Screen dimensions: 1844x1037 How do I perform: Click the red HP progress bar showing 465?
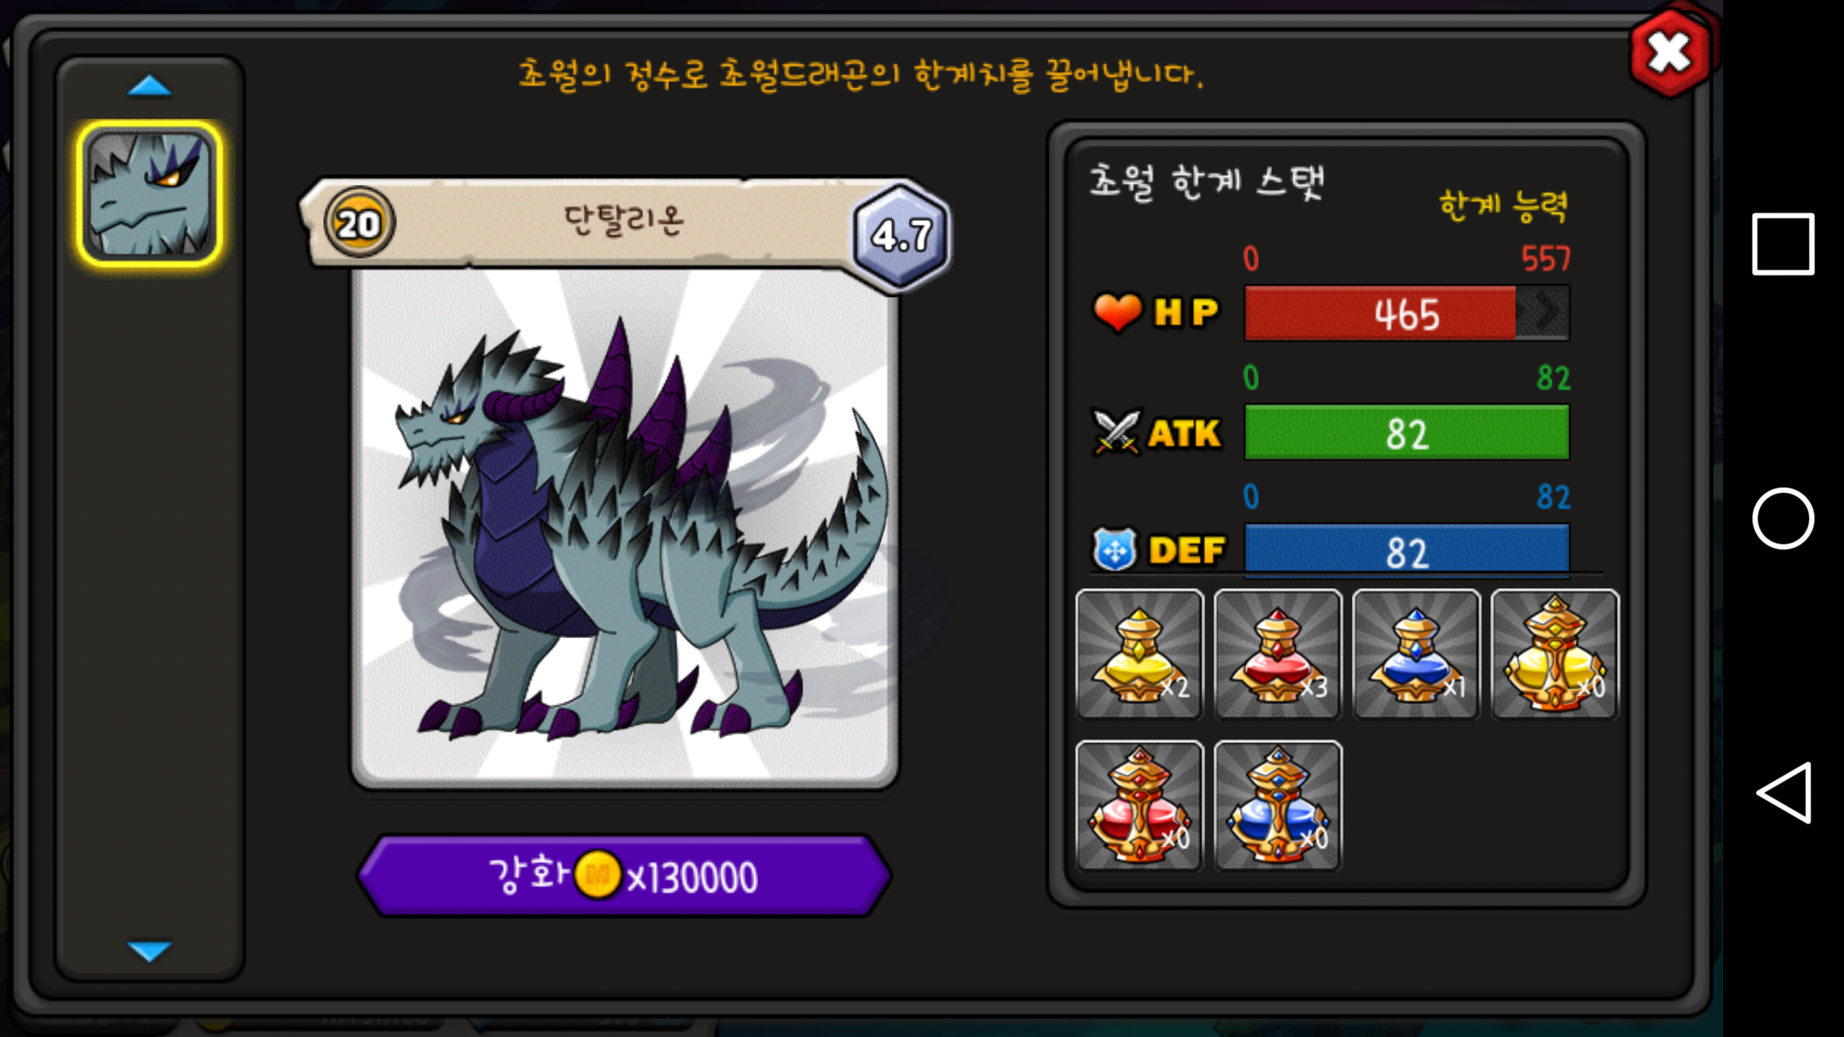tap(1407, 313)
